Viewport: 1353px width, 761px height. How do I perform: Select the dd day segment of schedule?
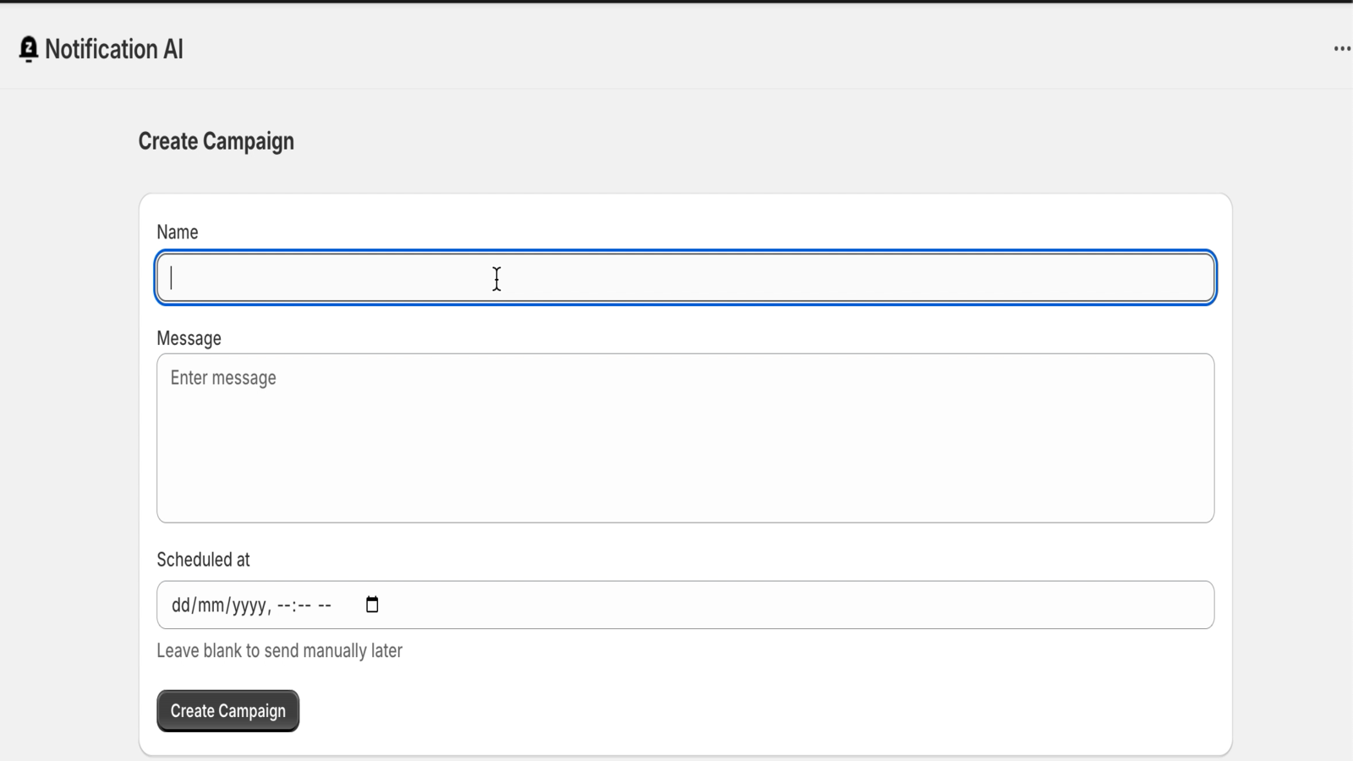(x=180, y=605)
